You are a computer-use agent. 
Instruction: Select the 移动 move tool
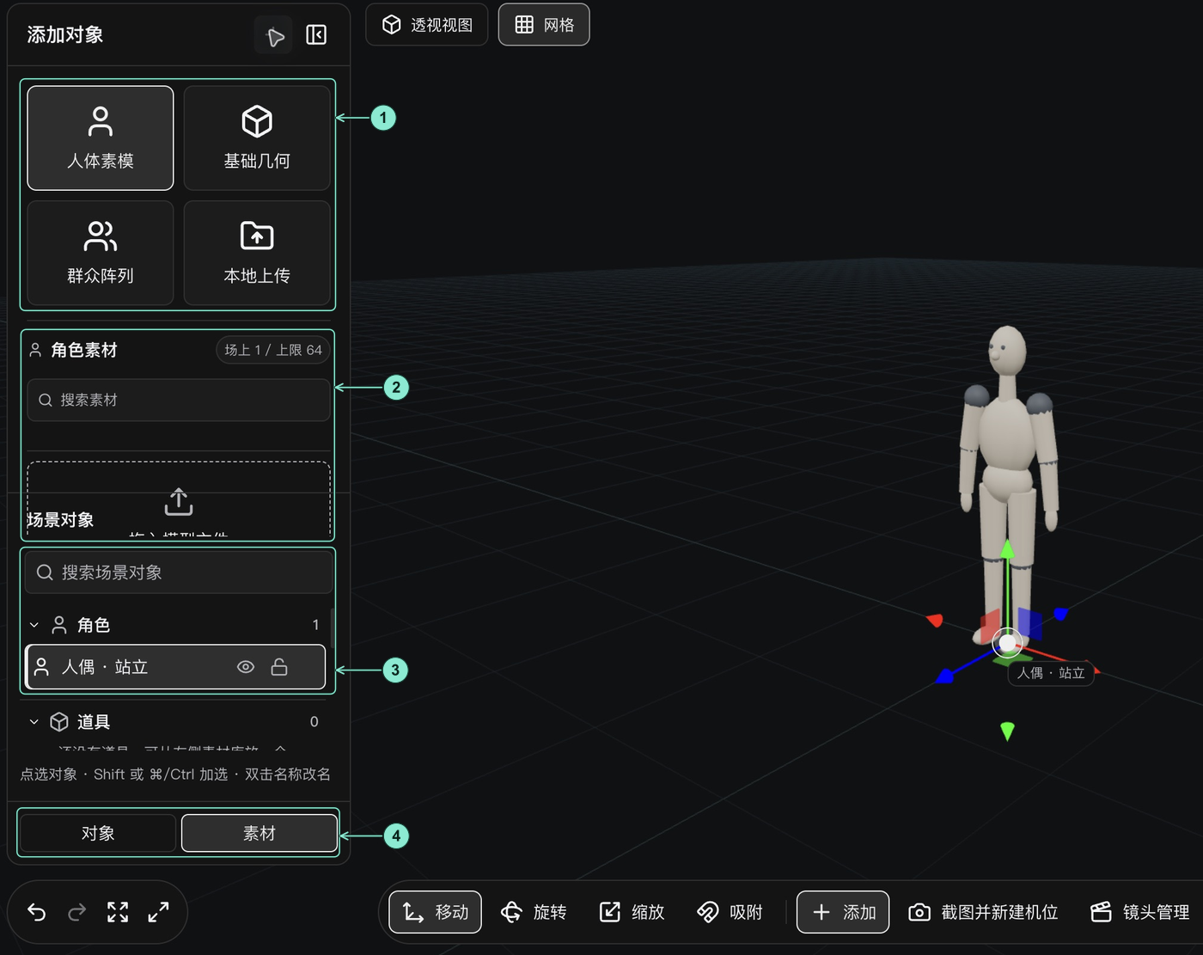[436, 912]
